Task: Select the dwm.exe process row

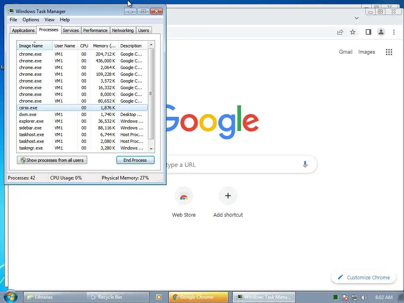Action: tap(82, 114)
